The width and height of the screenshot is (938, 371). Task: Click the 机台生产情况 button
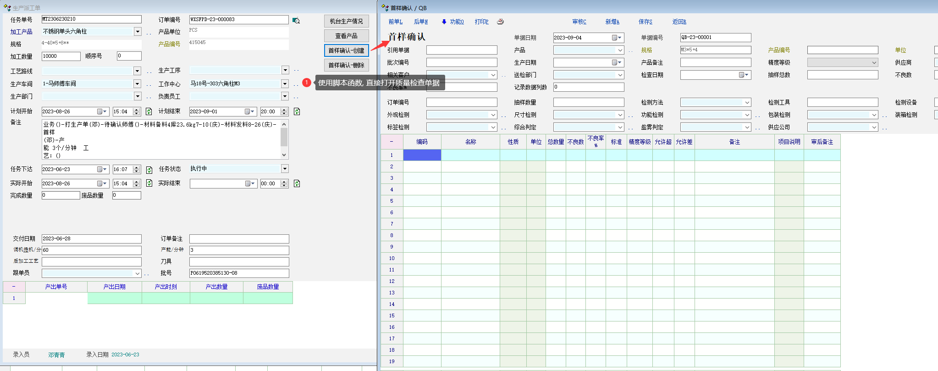pos(346,21)
